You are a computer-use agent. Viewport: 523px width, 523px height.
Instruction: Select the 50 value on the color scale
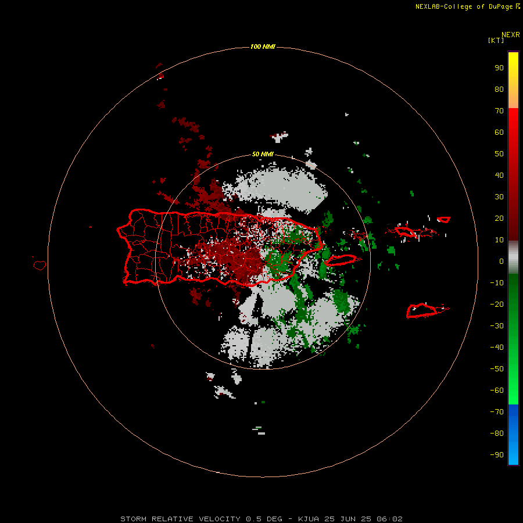pos(499,154)
